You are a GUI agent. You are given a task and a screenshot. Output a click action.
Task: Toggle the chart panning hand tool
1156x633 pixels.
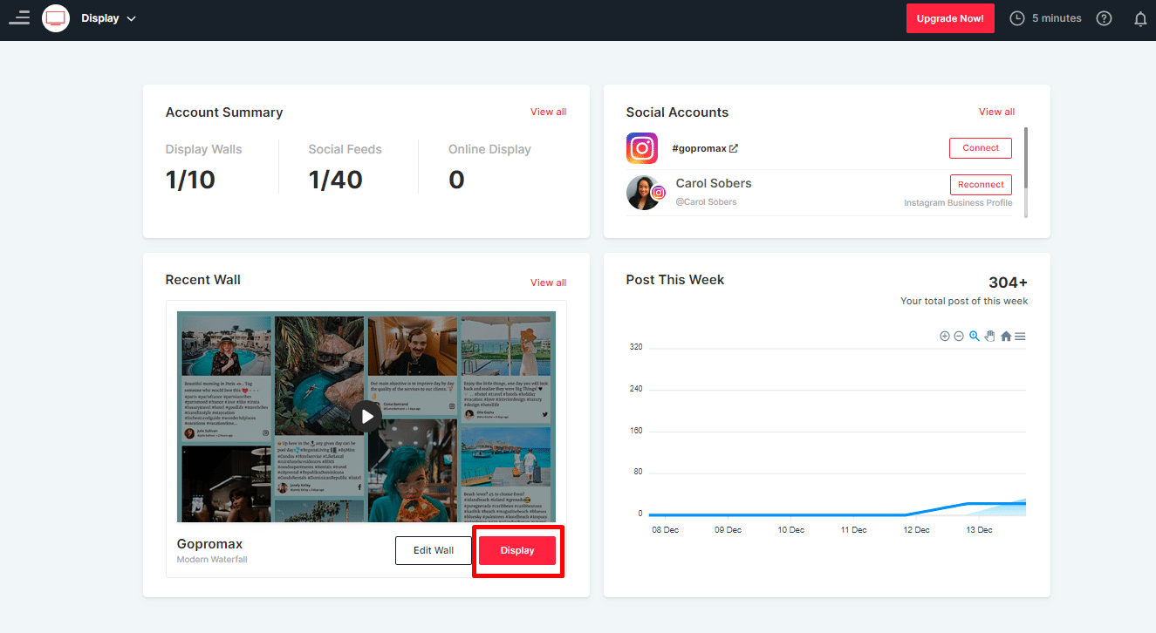989,337
